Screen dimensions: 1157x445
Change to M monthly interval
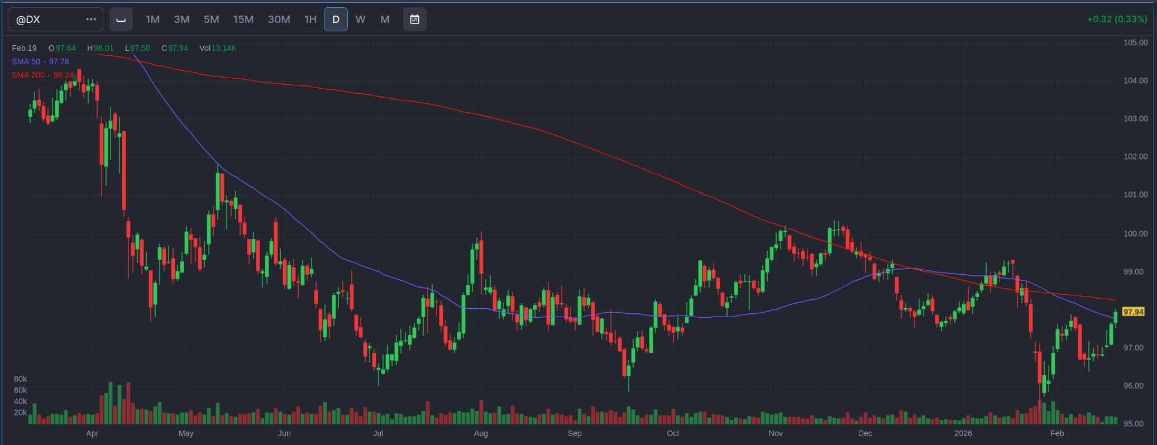(x=385, y=20)
